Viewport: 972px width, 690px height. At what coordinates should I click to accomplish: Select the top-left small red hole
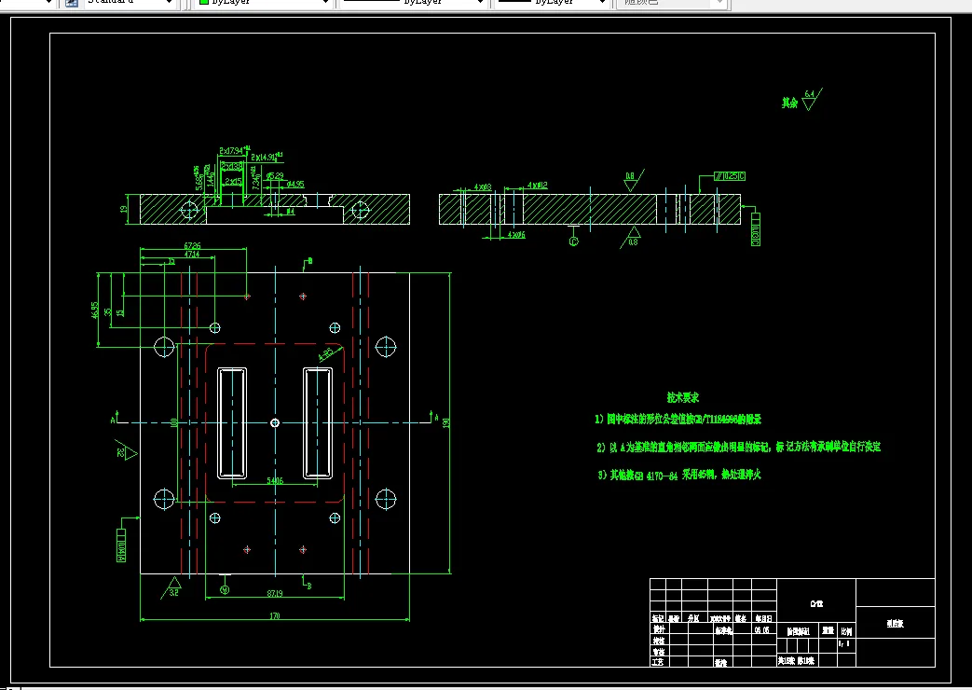(247, 297)
